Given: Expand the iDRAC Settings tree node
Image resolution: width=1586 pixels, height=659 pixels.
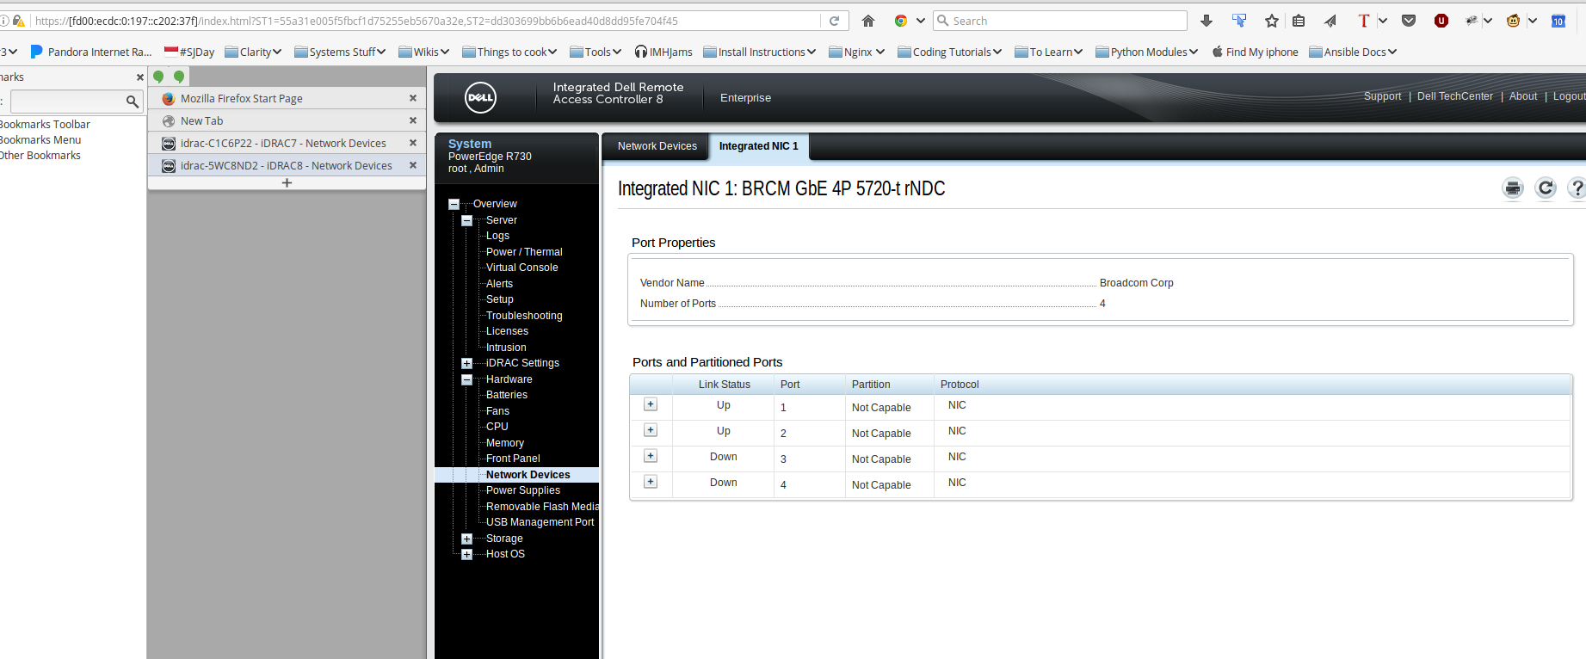Looking at the screenshot, I should pyautogui.click(x=466, y=363).
